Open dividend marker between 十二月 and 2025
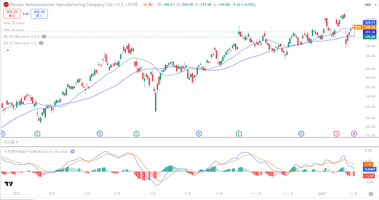 (x=302, y=133)
